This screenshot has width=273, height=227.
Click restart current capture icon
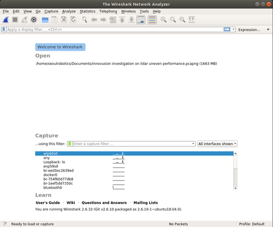tap(24, 20)
